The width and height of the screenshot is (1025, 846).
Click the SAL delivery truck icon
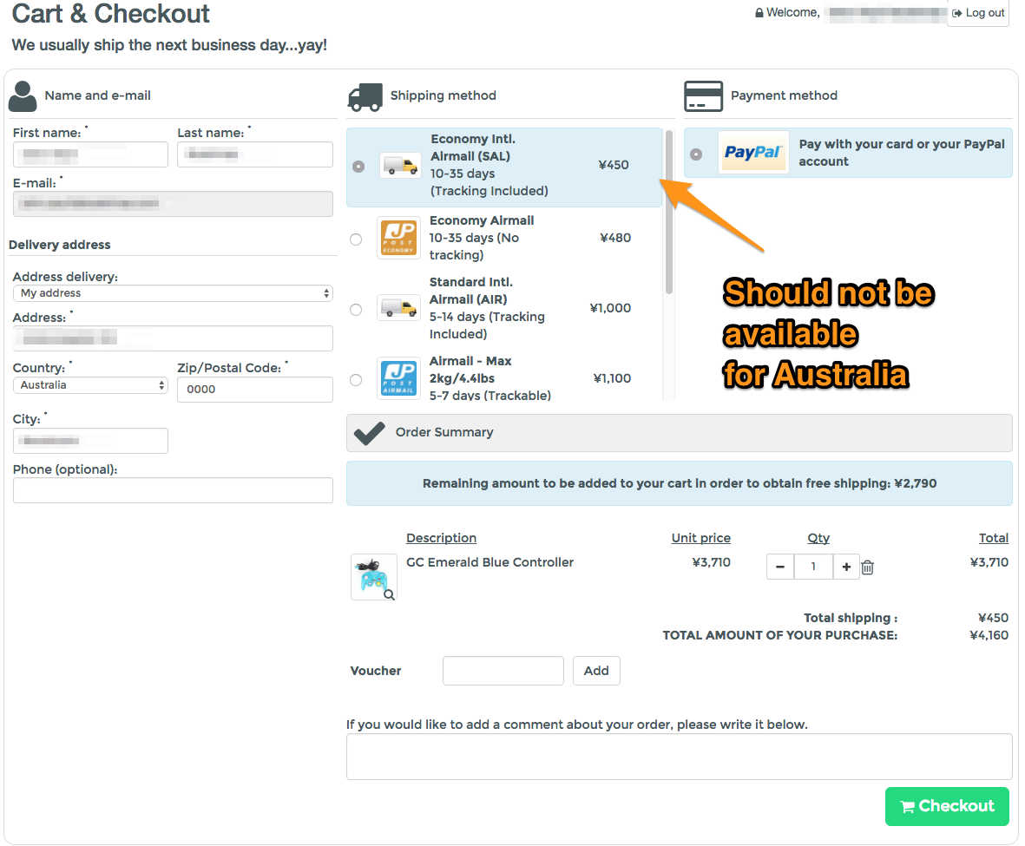[x=400, y=166]
